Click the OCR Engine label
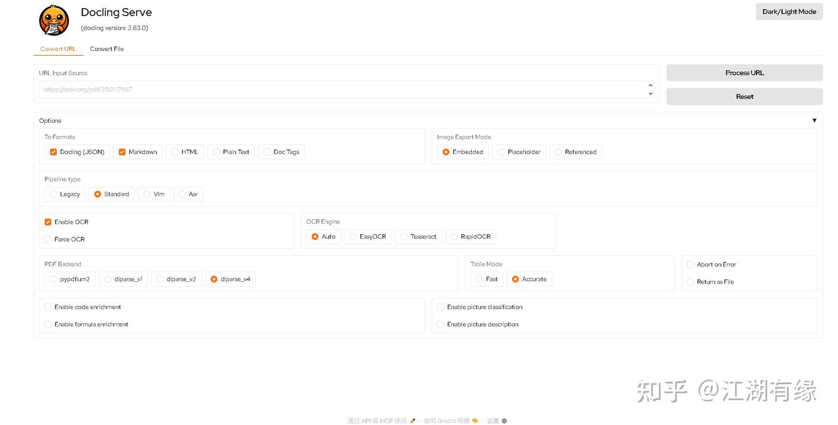This screenshot has width=838, height=425. click(323, 222)
